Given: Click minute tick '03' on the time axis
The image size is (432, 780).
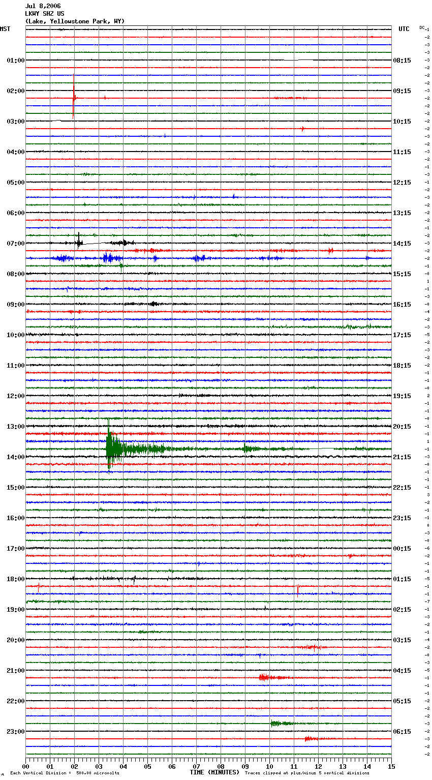Looking at the screenshot, I should click(99, 766).
